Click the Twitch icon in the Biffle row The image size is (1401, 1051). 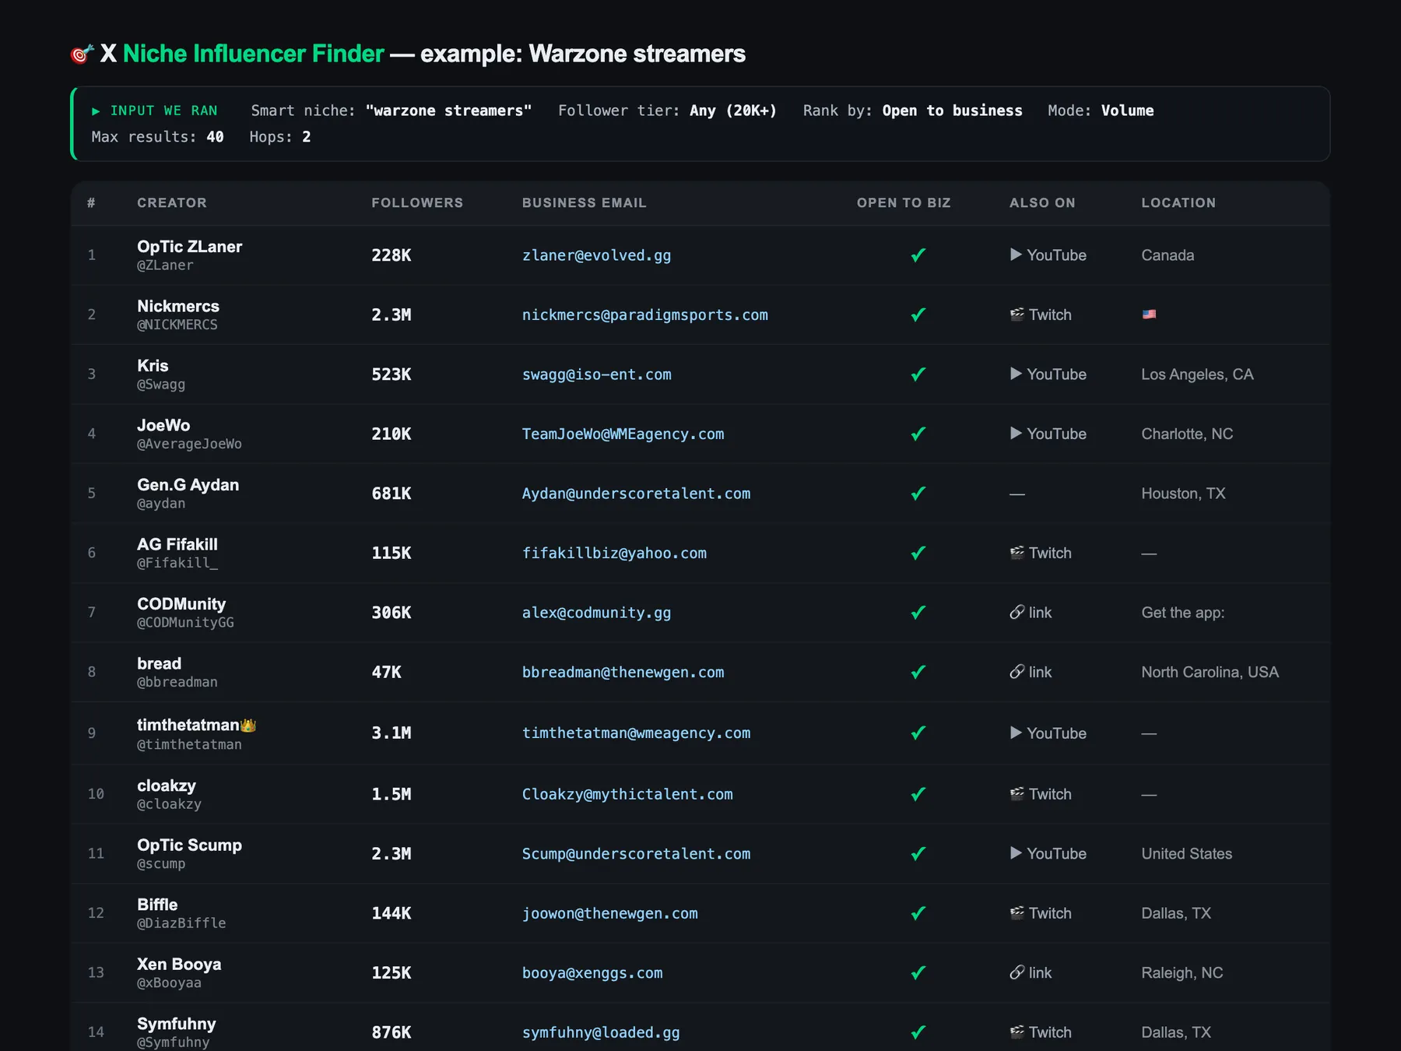(x=1017, y=913)
